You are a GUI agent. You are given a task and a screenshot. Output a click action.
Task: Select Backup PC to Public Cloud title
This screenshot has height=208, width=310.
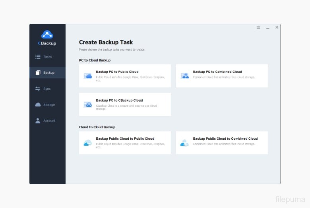point(117,72)
